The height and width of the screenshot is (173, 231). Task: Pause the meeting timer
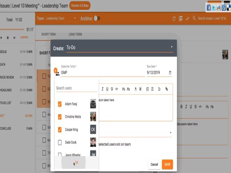coord(8,38)
